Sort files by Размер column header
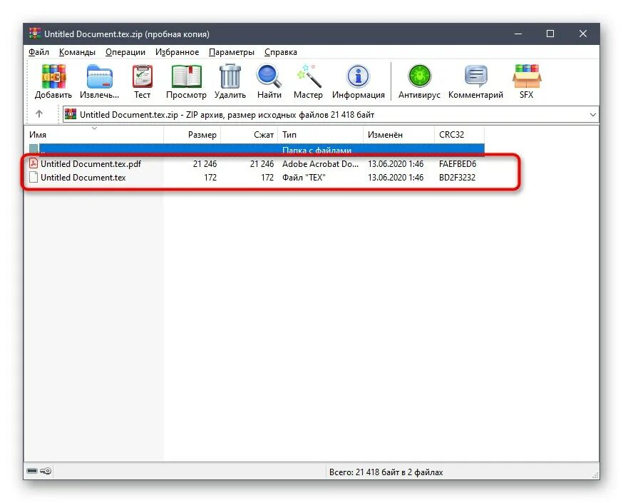The height and width of the screenshot is (503, 623). 192,135
